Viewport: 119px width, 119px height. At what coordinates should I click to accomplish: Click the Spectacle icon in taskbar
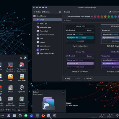[x=54, y=116]
